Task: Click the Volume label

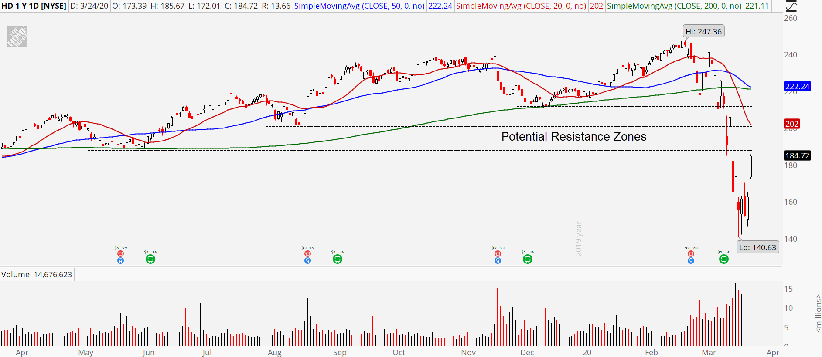Action: tap(15, 275)
